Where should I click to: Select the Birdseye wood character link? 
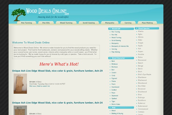point(114,64)
